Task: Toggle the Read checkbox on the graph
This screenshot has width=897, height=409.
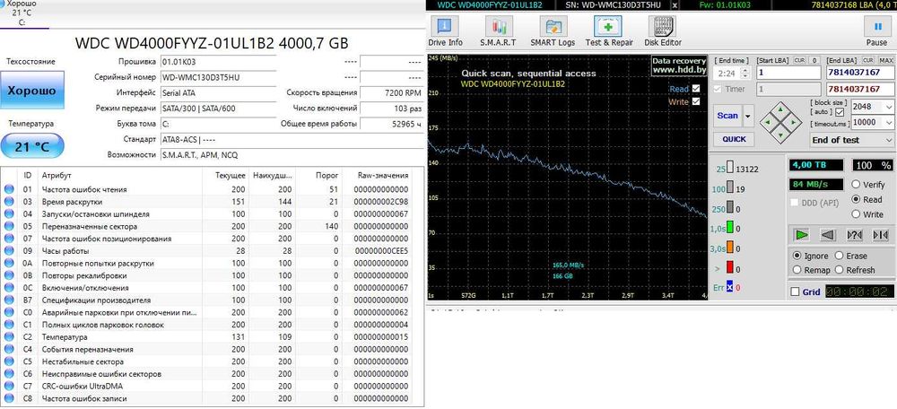Action: 696,89
